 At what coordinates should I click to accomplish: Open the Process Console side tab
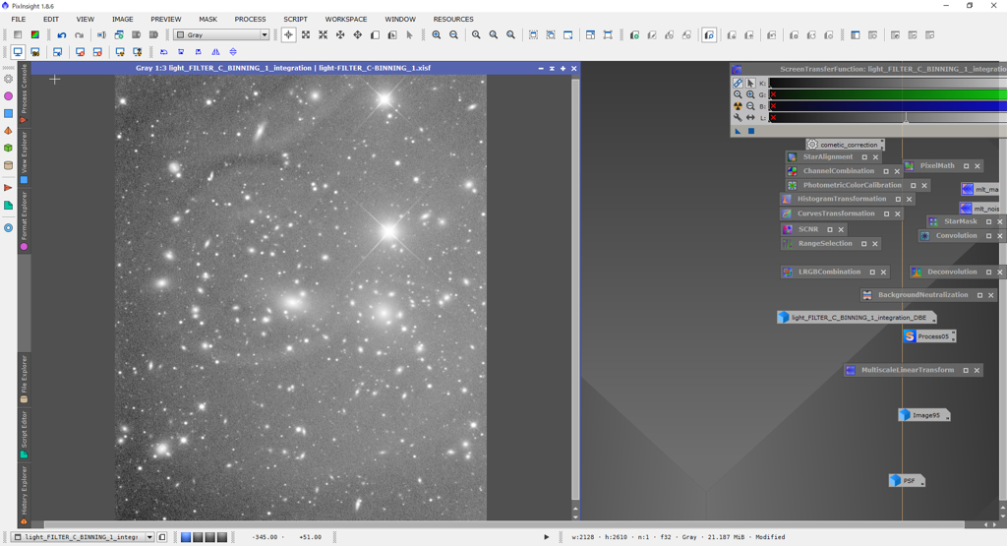click(x=24, y=93)
